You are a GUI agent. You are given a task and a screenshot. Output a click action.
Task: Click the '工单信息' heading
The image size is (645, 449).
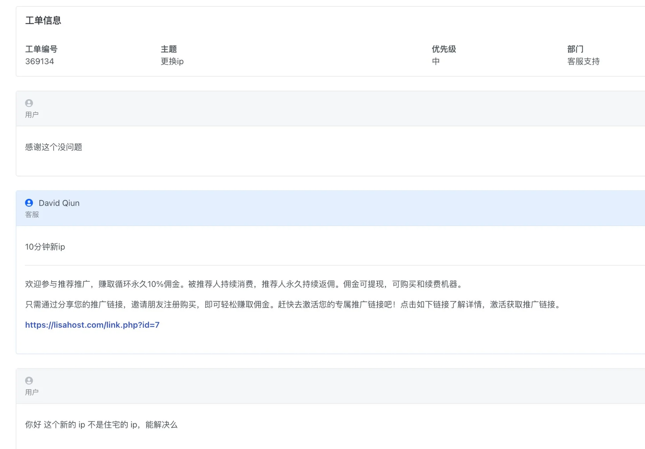tap(43, 20)
